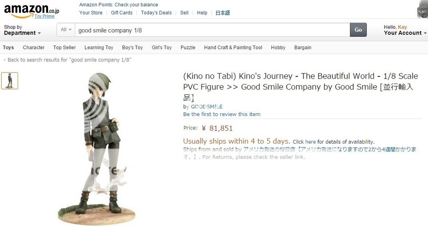
Task: Open the Shop by Department dropdown
Action: coord(22,30)
